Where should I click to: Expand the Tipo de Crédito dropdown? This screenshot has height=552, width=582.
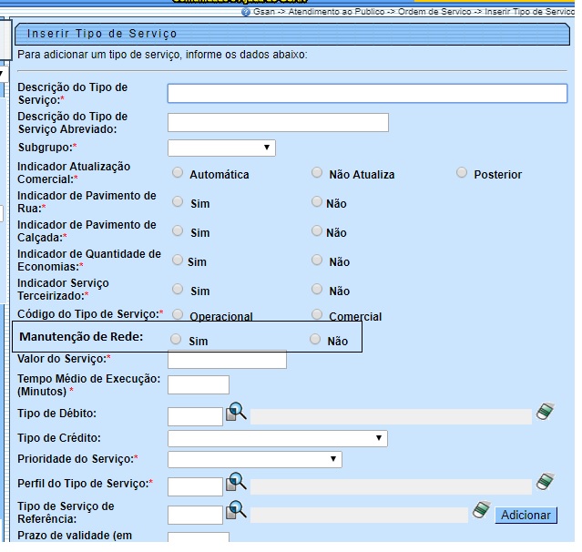point(277,439)
